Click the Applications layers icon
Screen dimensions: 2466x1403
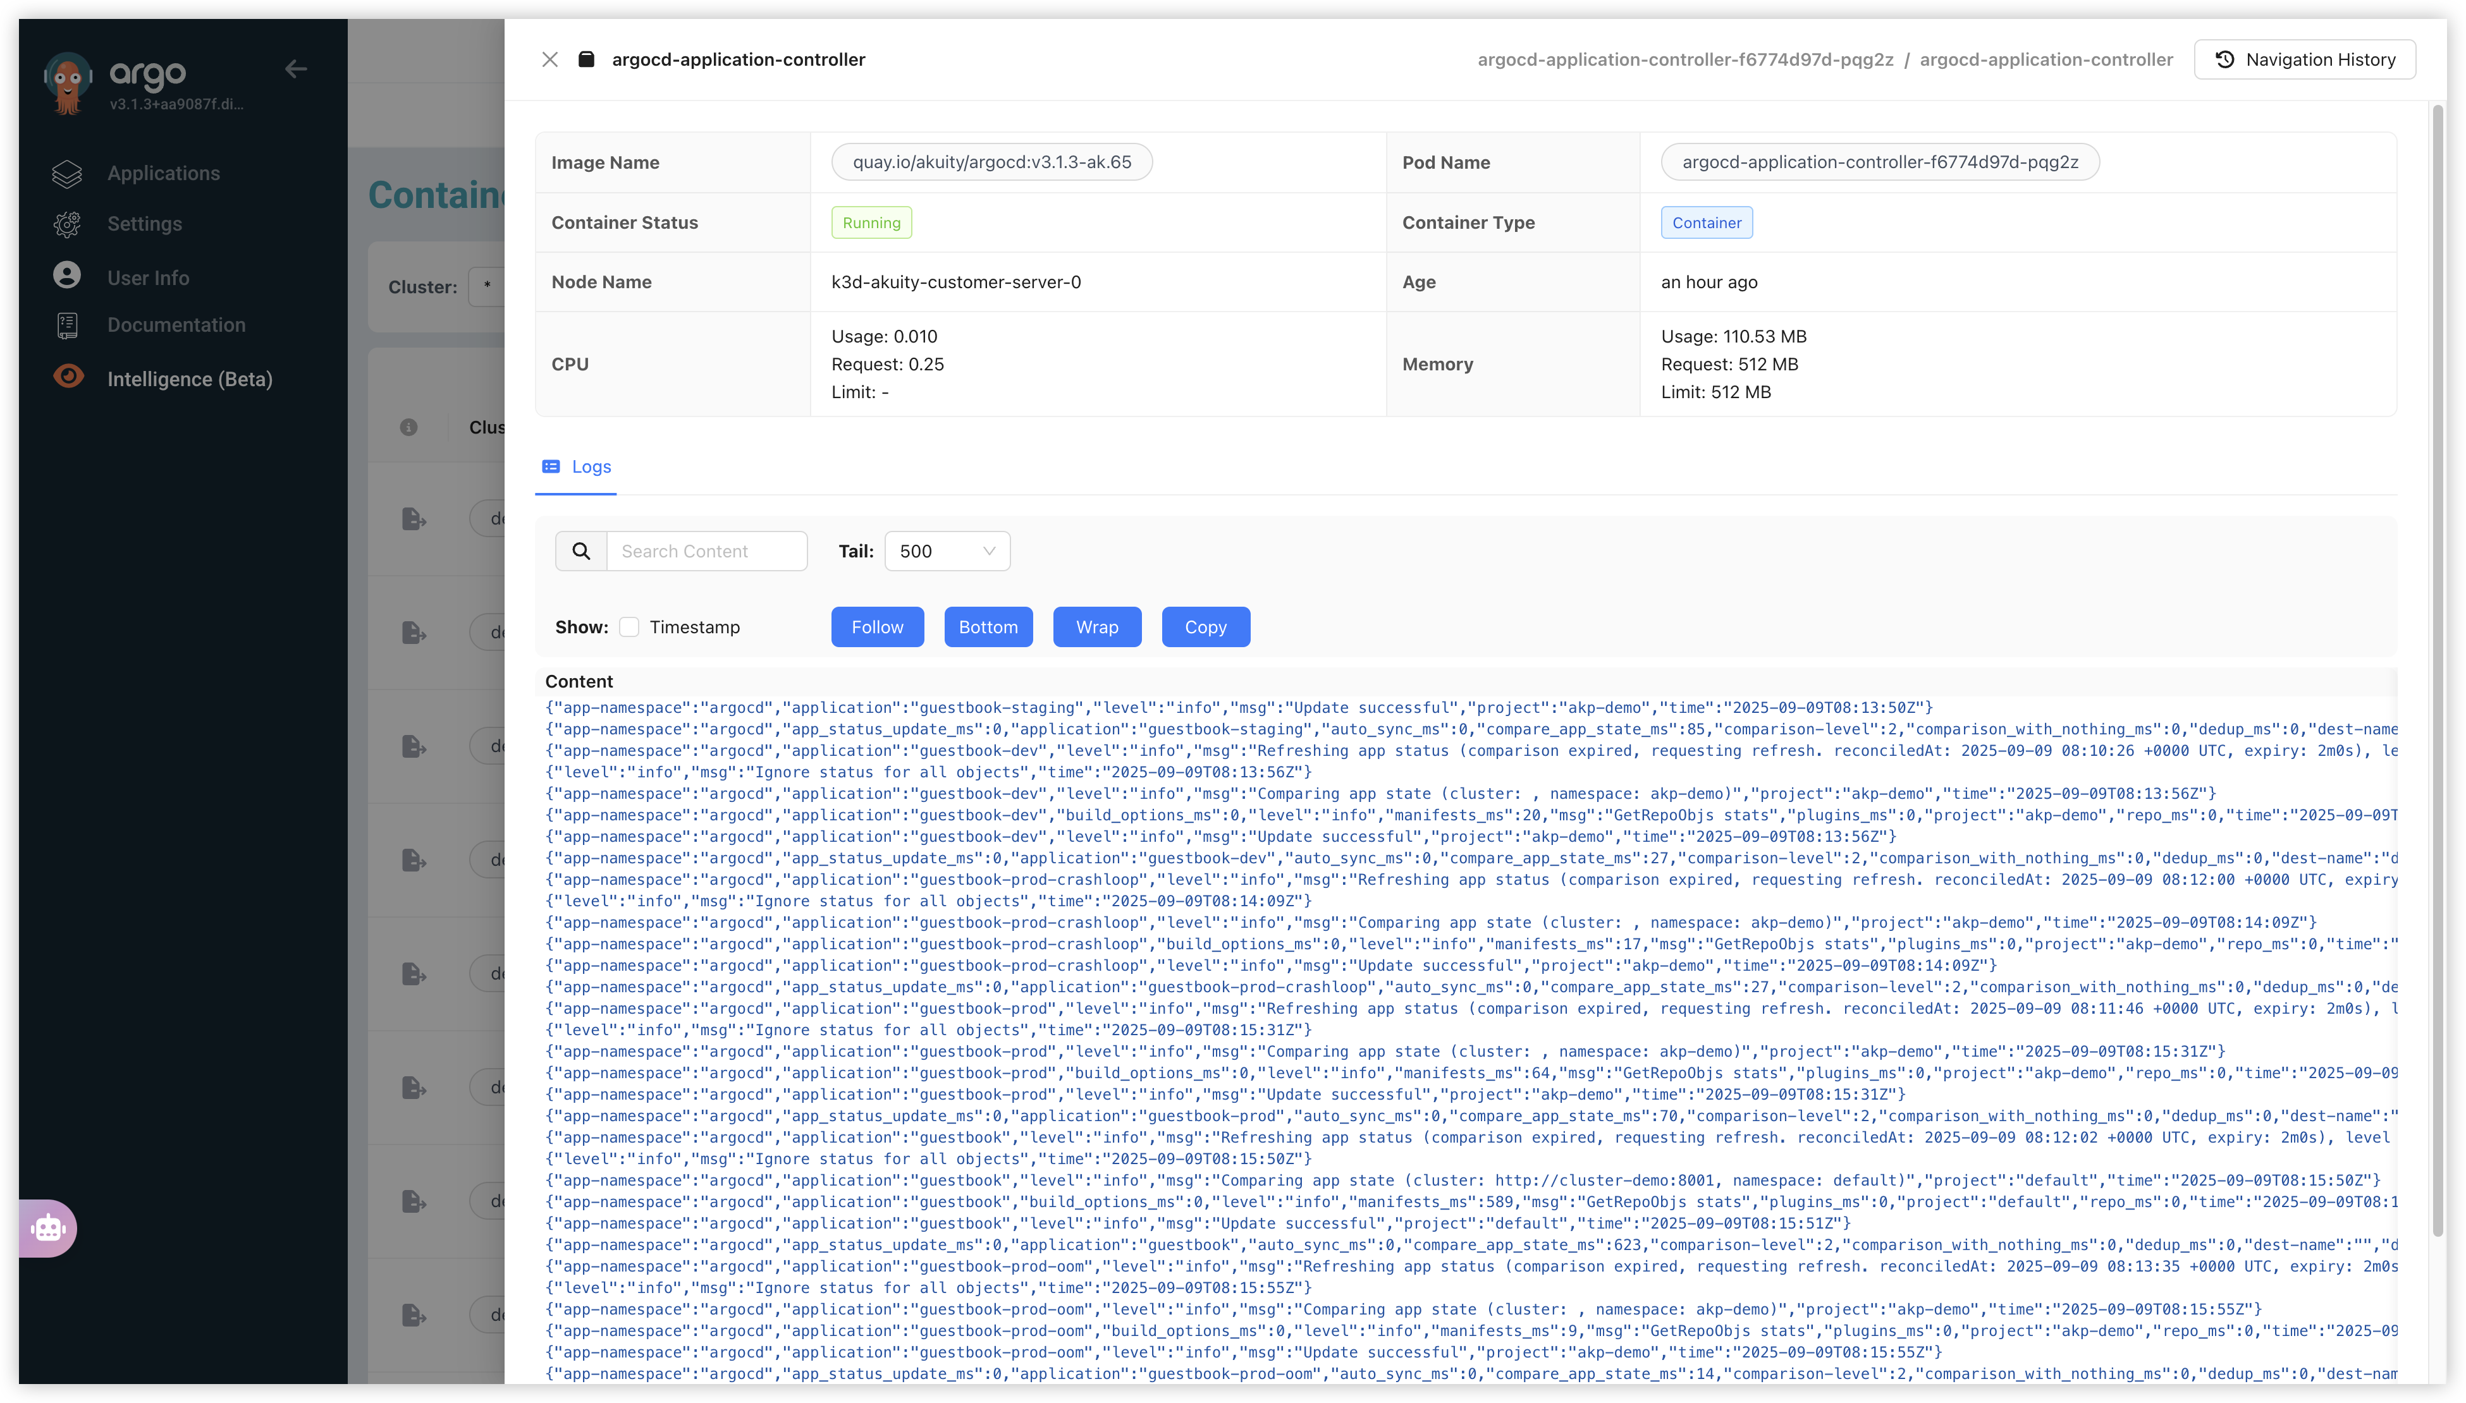66,173
